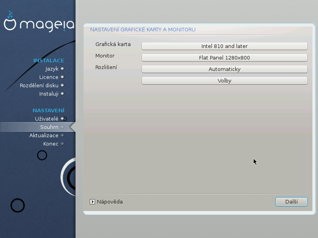Open the Volby options

pos(224,81)
